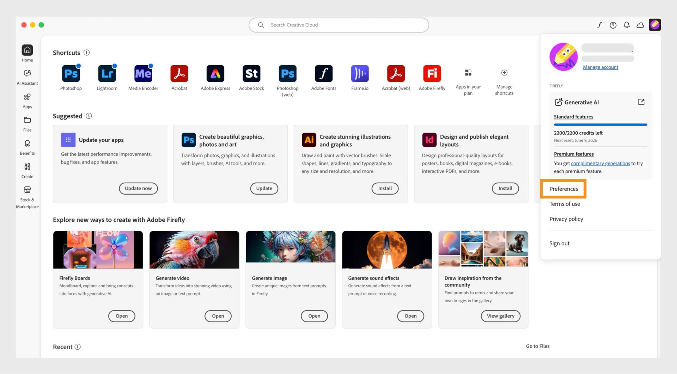
Task: Click the profile avatar in top bar
Action: 655,25
